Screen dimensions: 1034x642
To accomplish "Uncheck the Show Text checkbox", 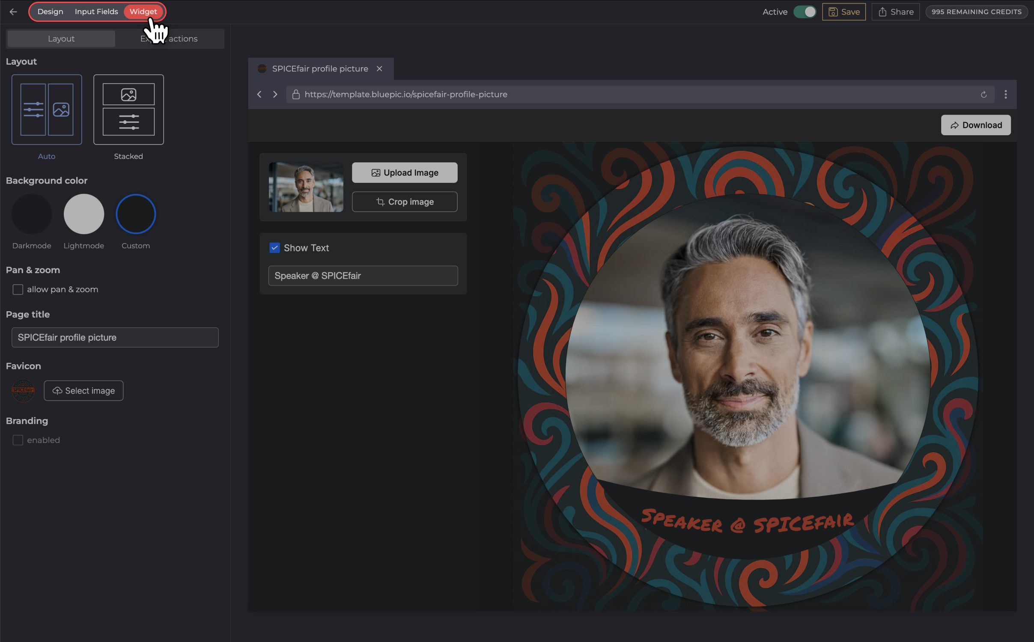I will tap(274, 248).
